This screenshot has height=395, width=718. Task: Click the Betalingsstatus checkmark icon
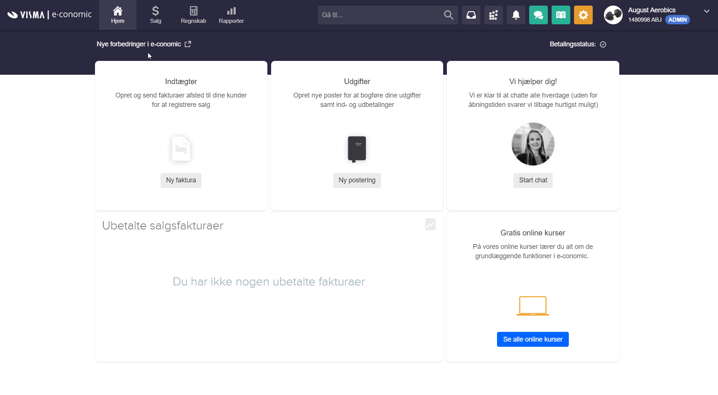(603, 44)
